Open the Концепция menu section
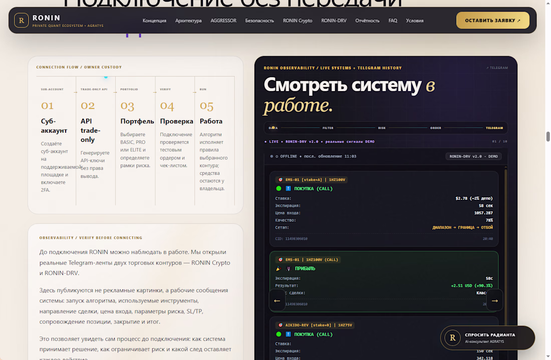The image size is (551, 360). click(154, 21)
